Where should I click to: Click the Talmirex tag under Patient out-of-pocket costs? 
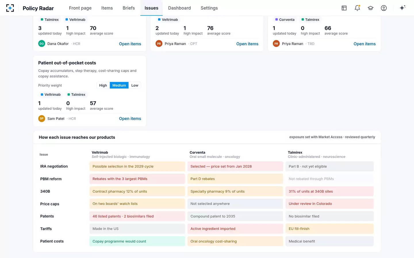coord(76,95)
